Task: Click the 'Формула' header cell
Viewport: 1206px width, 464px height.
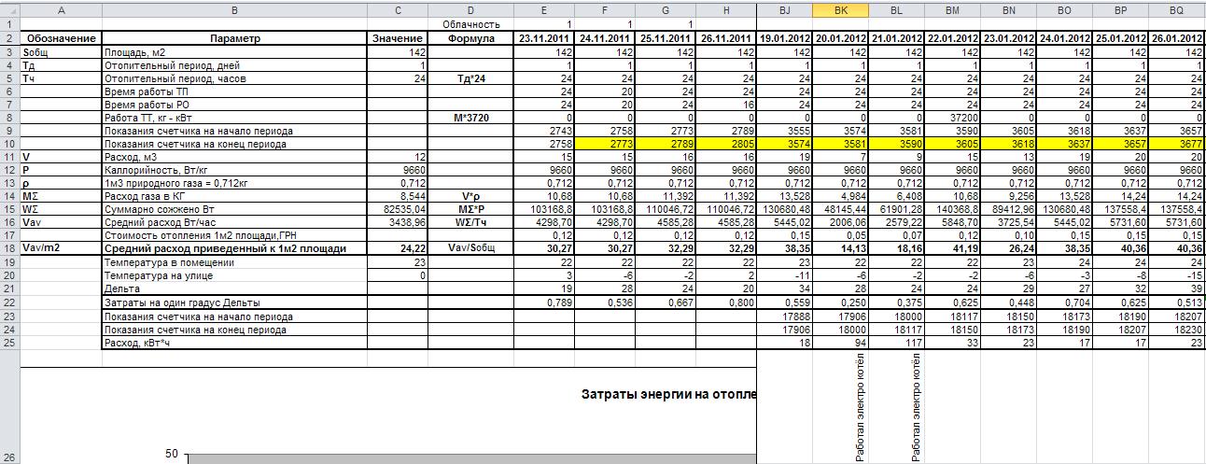Action: point(471,38)
